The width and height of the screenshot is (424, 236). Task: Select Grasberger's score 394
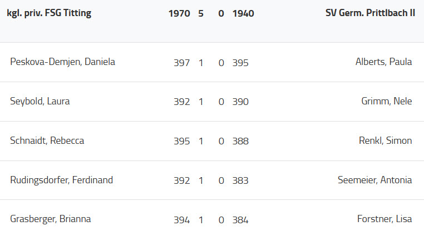[x=181, y=220]
